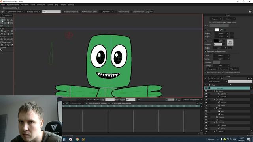Select the first bone tool in the Кости section
The height and width of the screenshot is (142, 253).
click(x=2, y=20)
